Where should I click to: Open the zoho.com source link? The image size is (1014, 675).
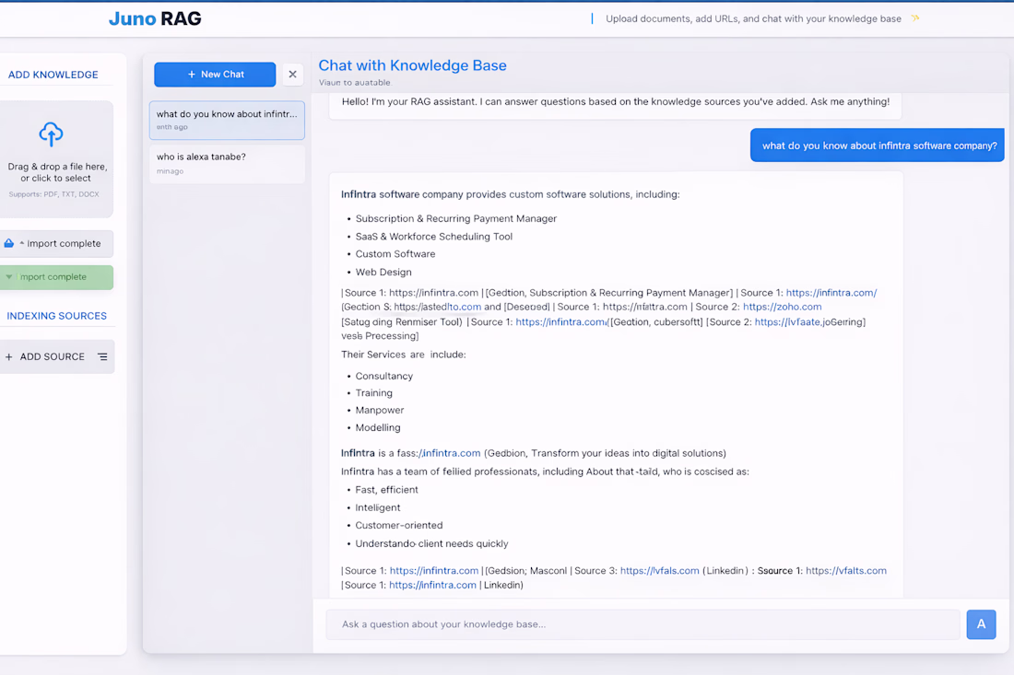782,307
